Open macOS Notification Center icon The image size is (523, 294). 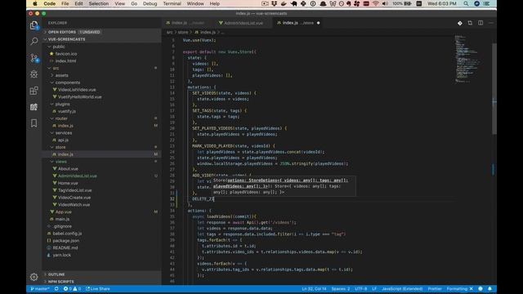click(487, 3)
